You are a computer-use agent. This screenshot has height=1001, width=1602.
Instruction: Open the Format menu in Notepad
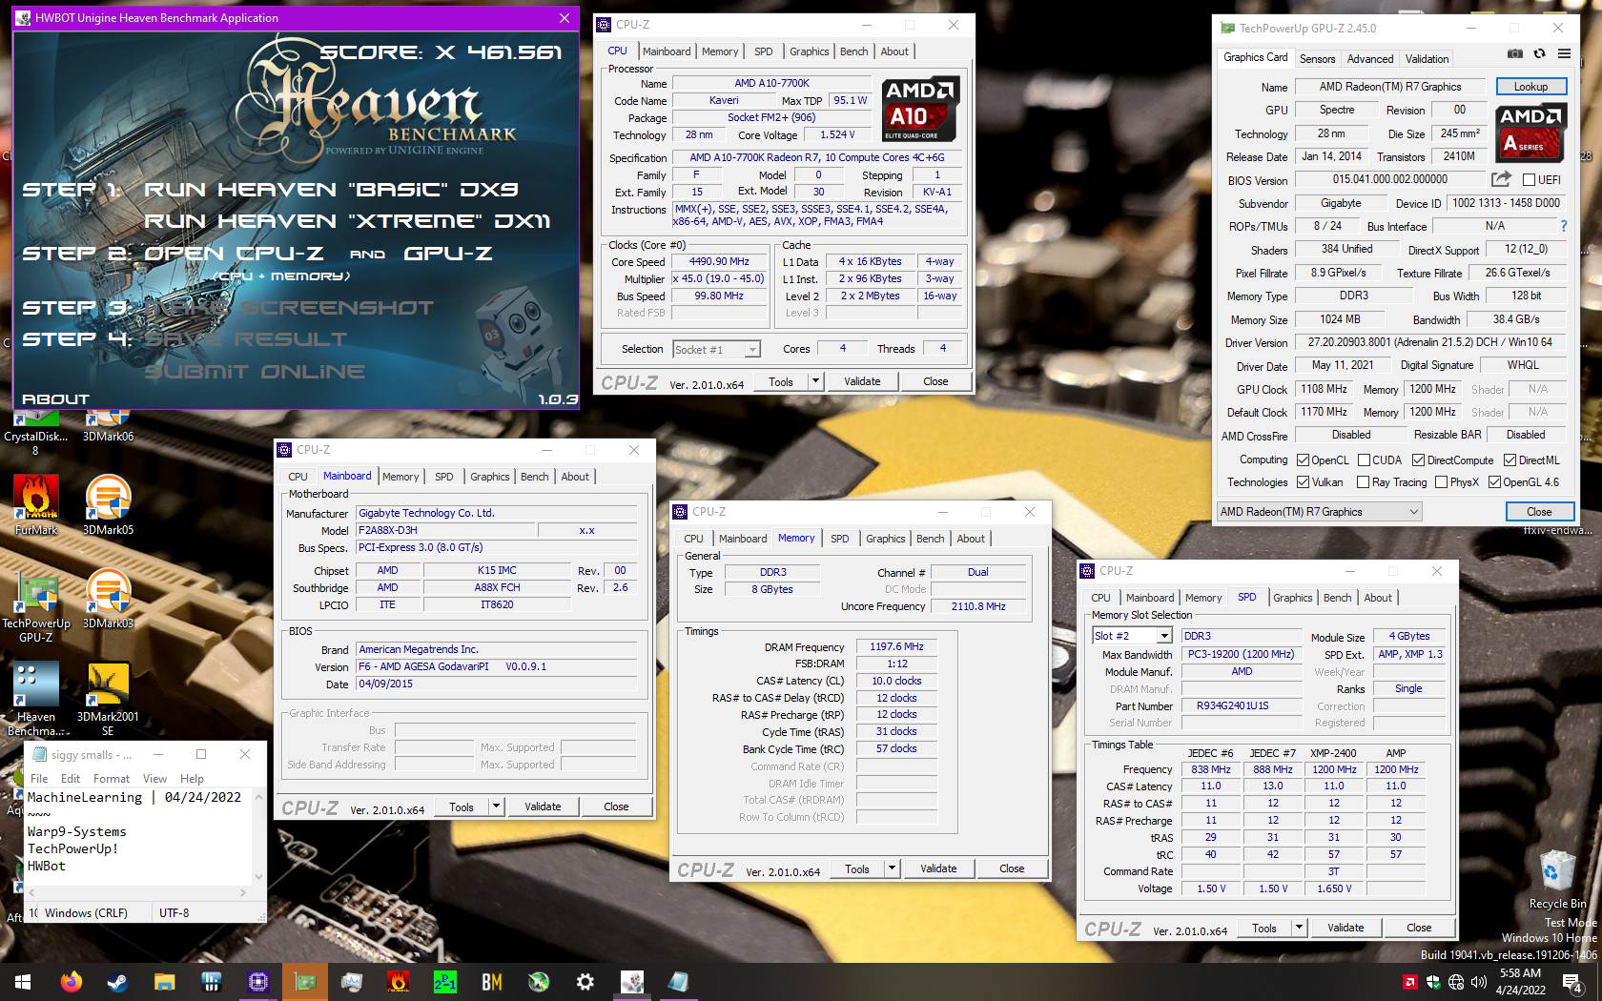tap(112, 779)
